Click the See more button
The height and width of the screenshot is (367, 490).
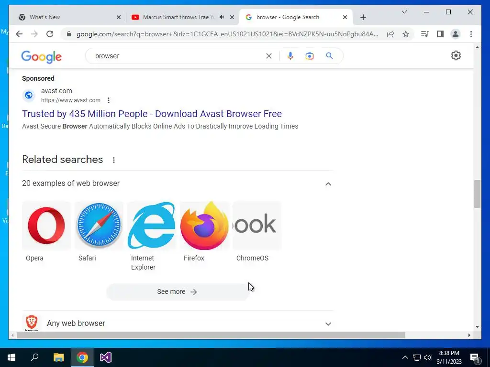[177, 292]
